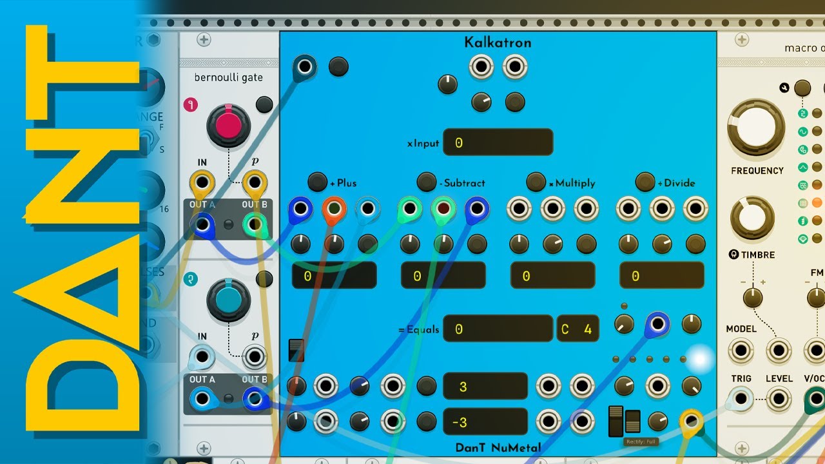Click the blue-cabled third Subtract jack
Screen dimensions: 825x464
click(x=476, y=208)
